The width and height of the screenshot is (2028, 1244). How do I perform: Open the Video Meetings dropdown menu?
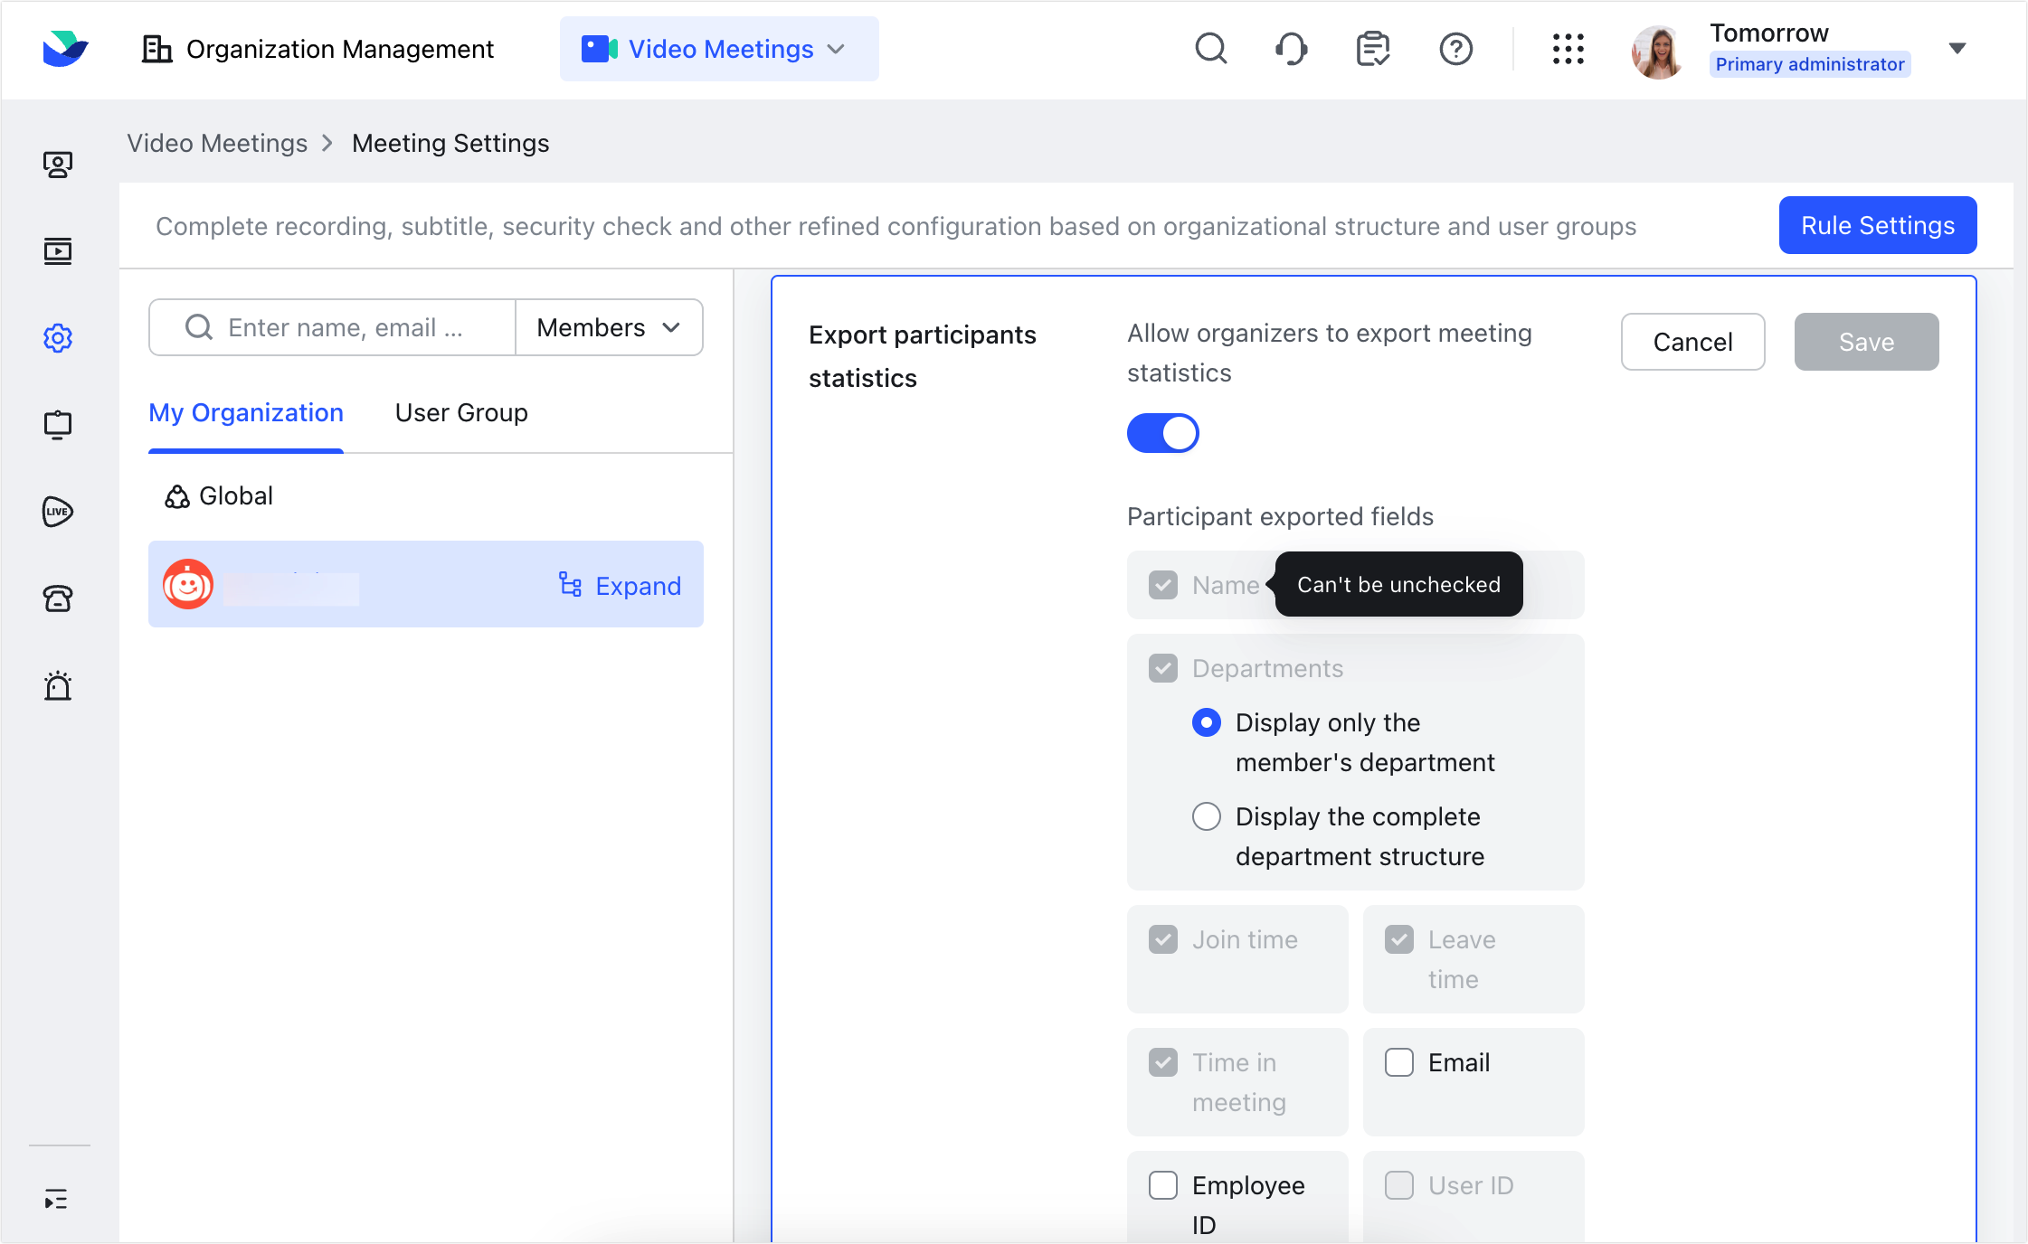click(x=719, y=49)
